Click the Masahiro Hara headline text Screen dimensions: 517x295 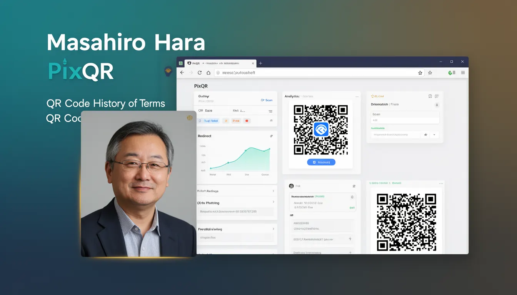tap(126, 42)
